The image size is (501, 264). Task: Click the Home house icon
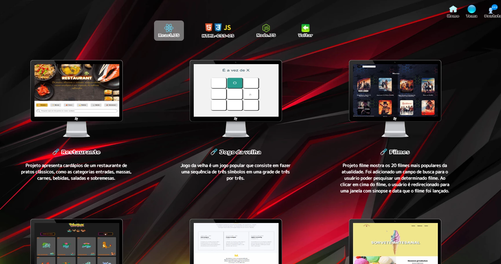pyautogui.click(x=453, y=9)
